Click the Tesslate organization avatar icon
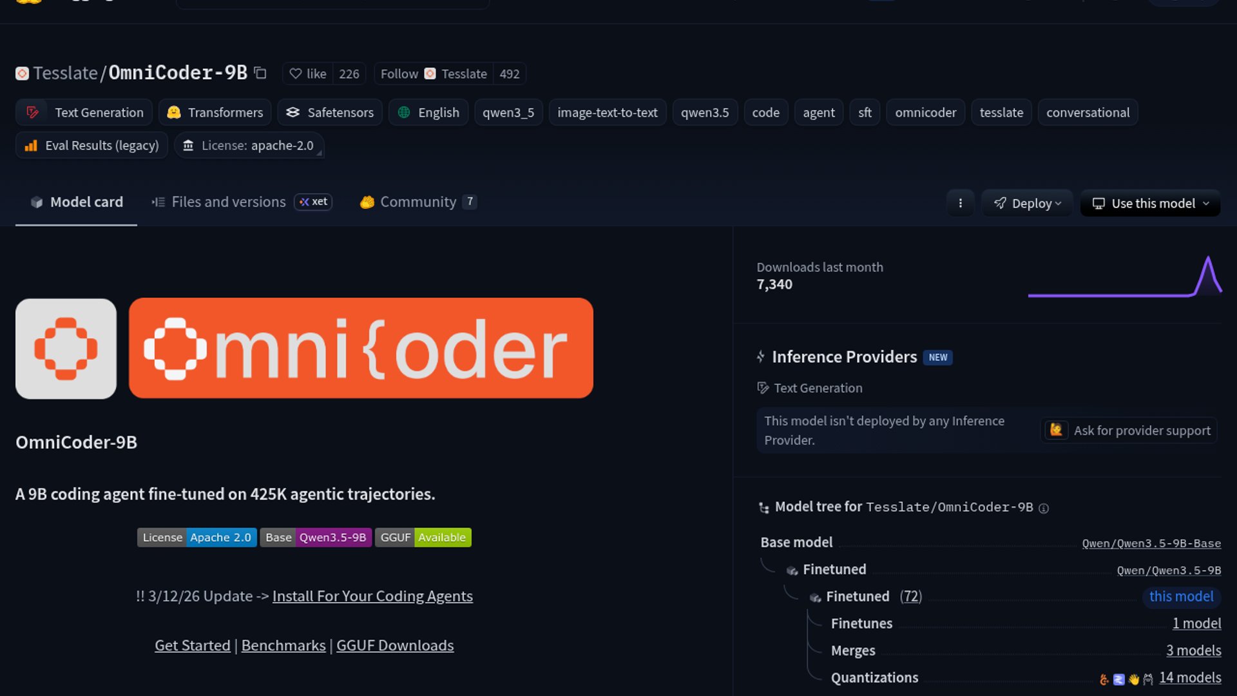Viewport: 1237px width, 696px height. pos(22,73)
